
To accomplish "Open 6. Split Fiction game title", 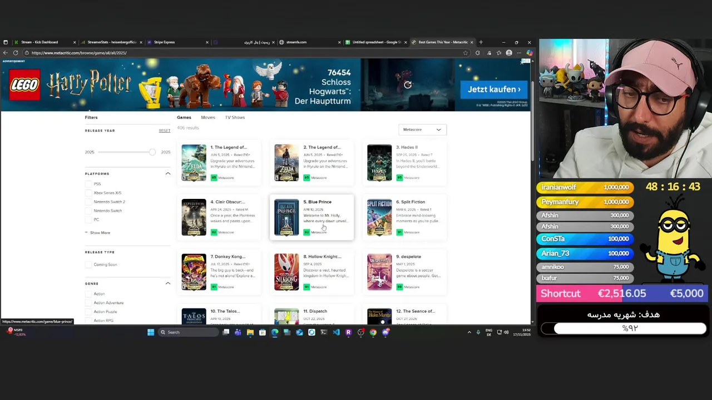I will [x=411, y=202].
